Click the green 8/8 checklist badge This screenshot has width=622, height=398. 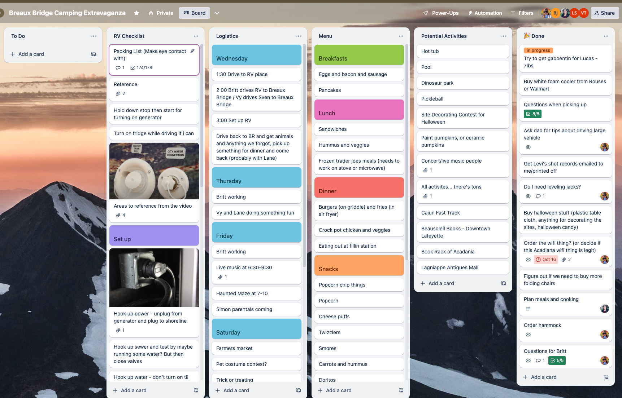coord(533,114)
